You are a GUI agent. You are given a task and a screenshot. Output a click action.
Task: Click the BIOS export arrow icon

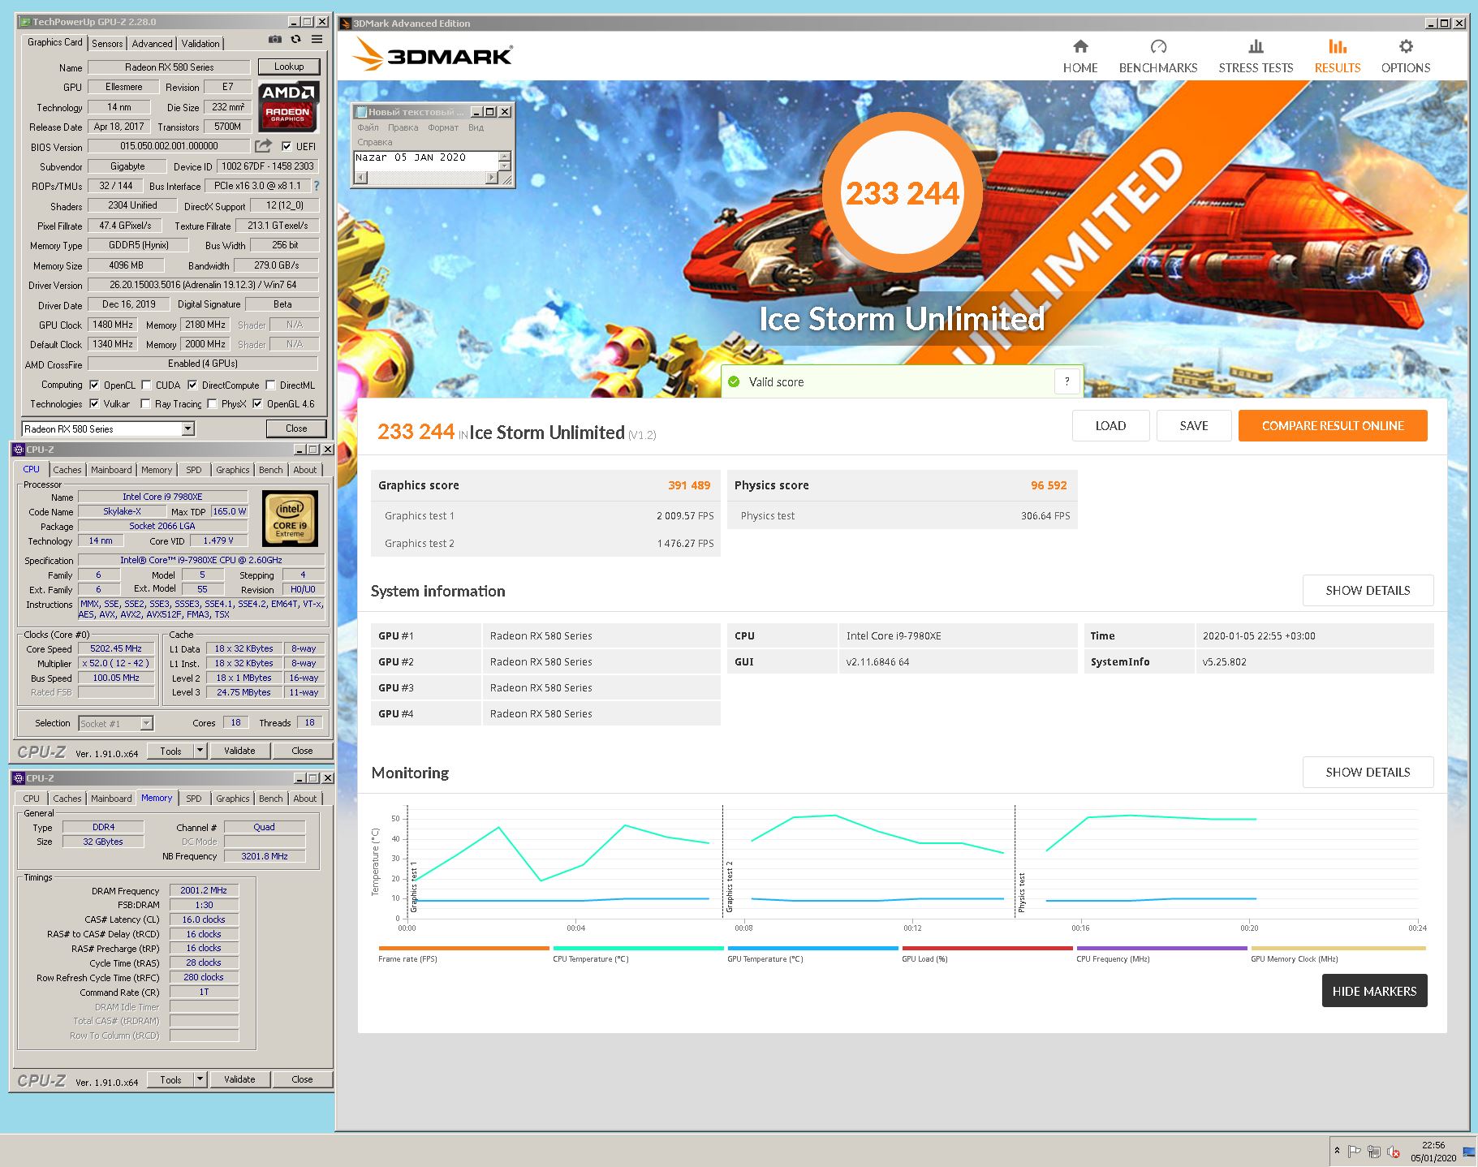tap(263, 146)
